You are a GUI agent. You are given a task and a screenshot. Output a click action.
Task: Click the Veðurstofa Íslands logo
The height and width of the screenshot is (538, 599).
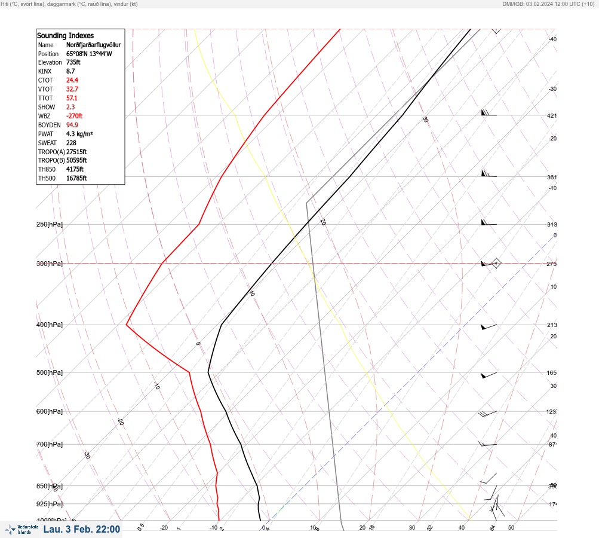(x=21, y=530)
